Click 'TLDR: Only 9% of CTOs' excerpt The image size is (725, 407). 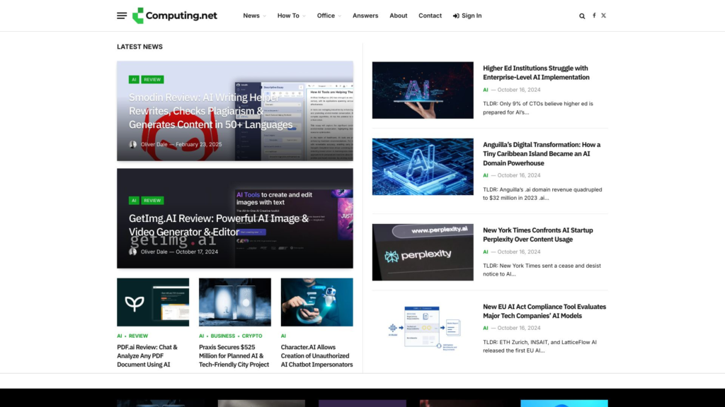point(538,108)
